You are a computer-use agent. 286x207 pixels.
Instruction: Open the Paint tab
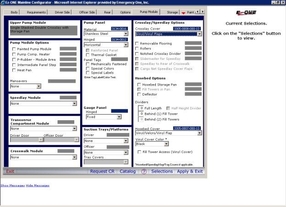tap(189, 12)
